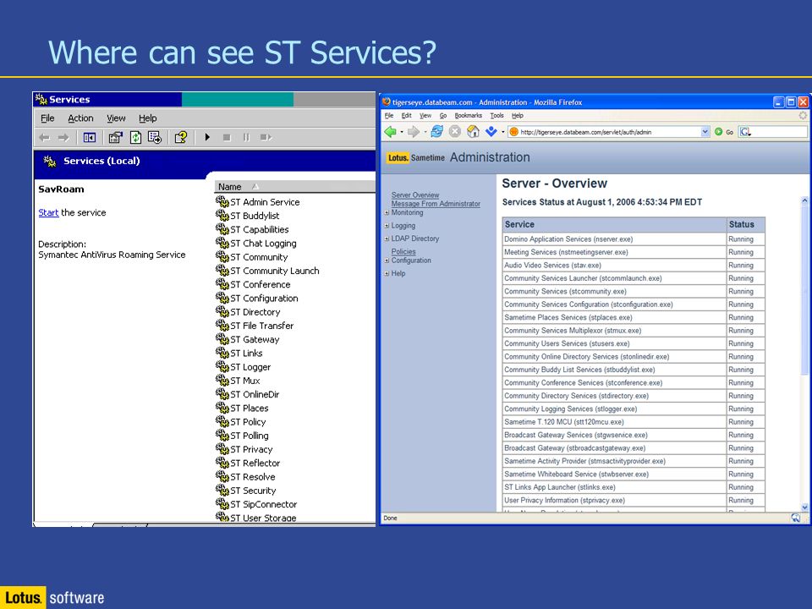The height and width of the screenshot is (609, 812).
Task: Click the Firefox Home icon
Action: 473,132
